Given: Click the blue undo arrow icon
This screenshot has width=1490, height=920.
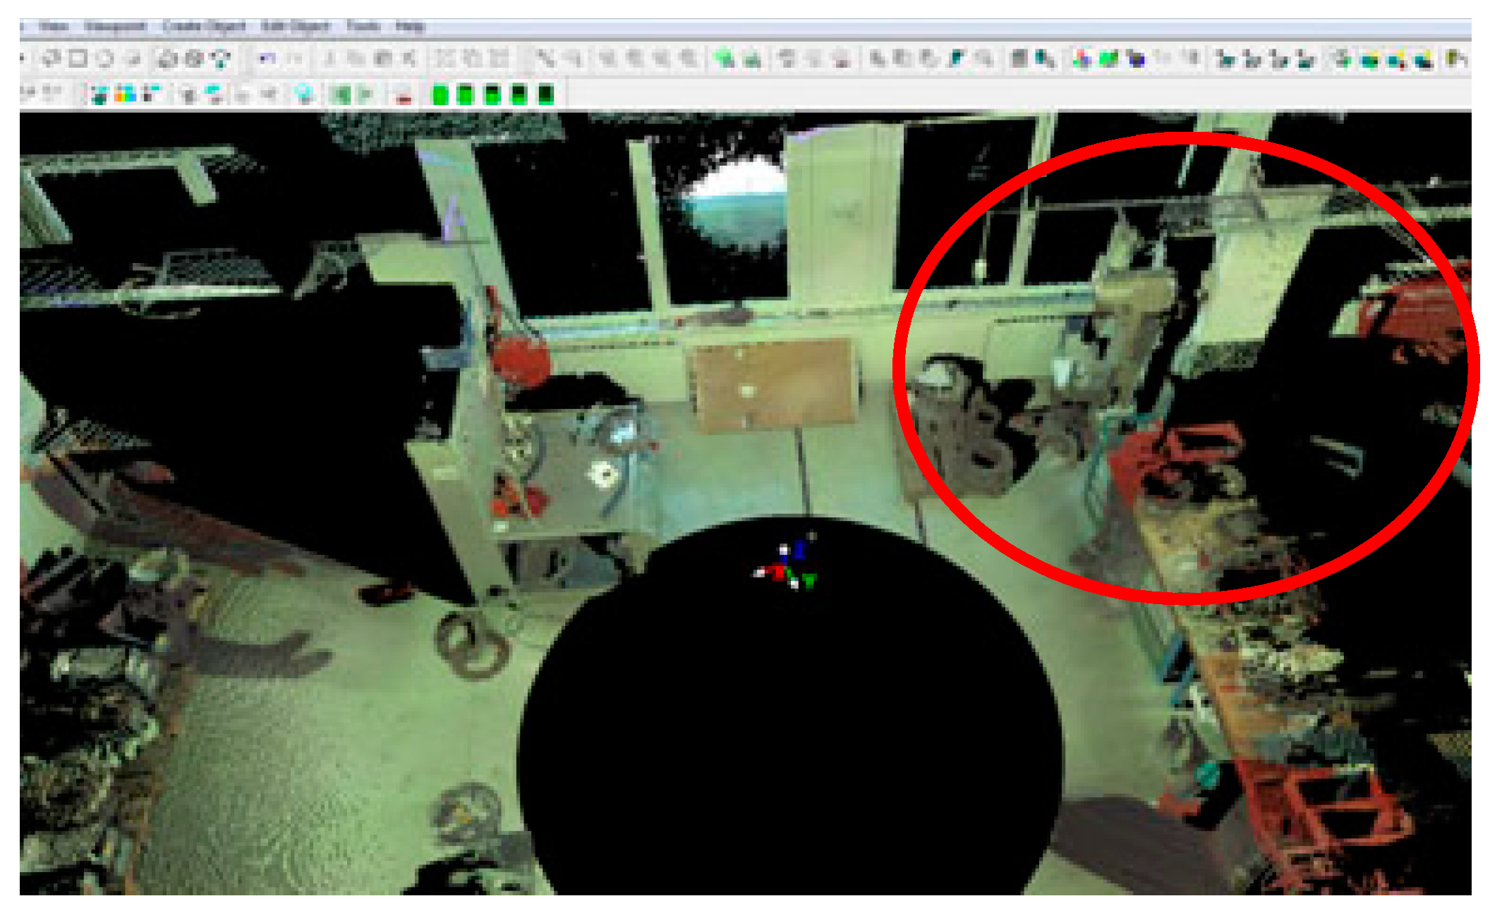Looking at the screenshot, I should click(x=267, y=59).
